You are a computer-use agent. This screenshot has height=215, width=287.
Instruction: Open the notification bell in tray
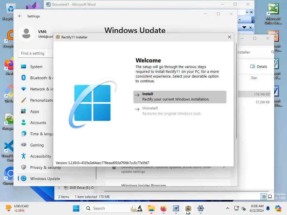point(268,208)
